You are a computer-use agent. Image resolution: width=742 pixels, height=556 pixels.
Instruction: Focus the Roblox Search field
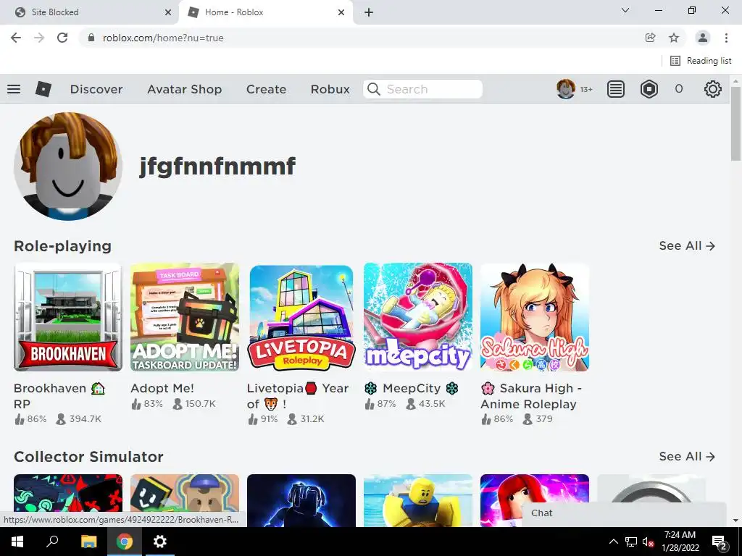tap(422, 89)
